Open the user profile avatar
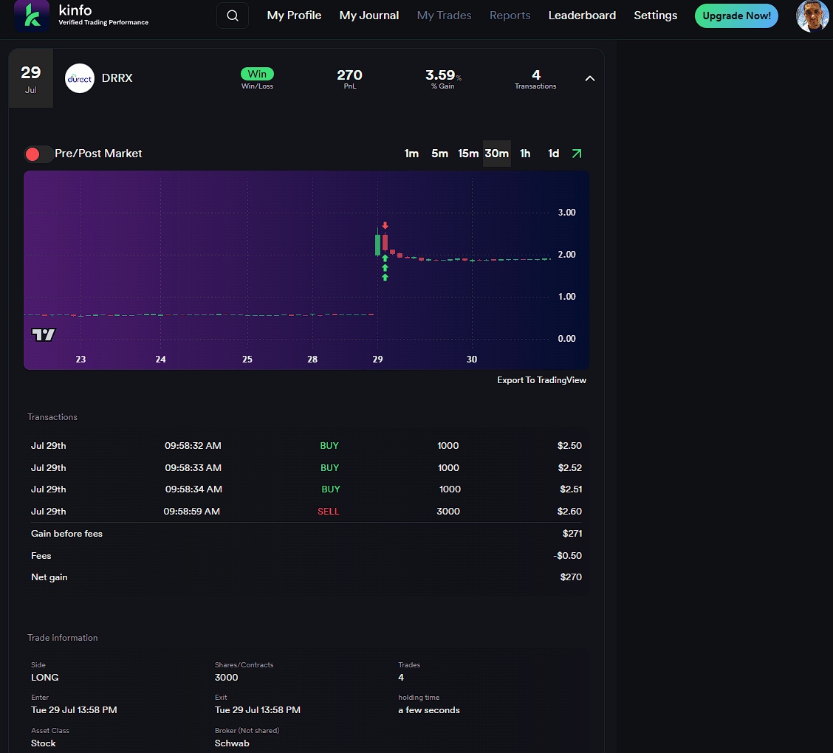The width and height of the screenshot is (833, 753). (812, 16)
